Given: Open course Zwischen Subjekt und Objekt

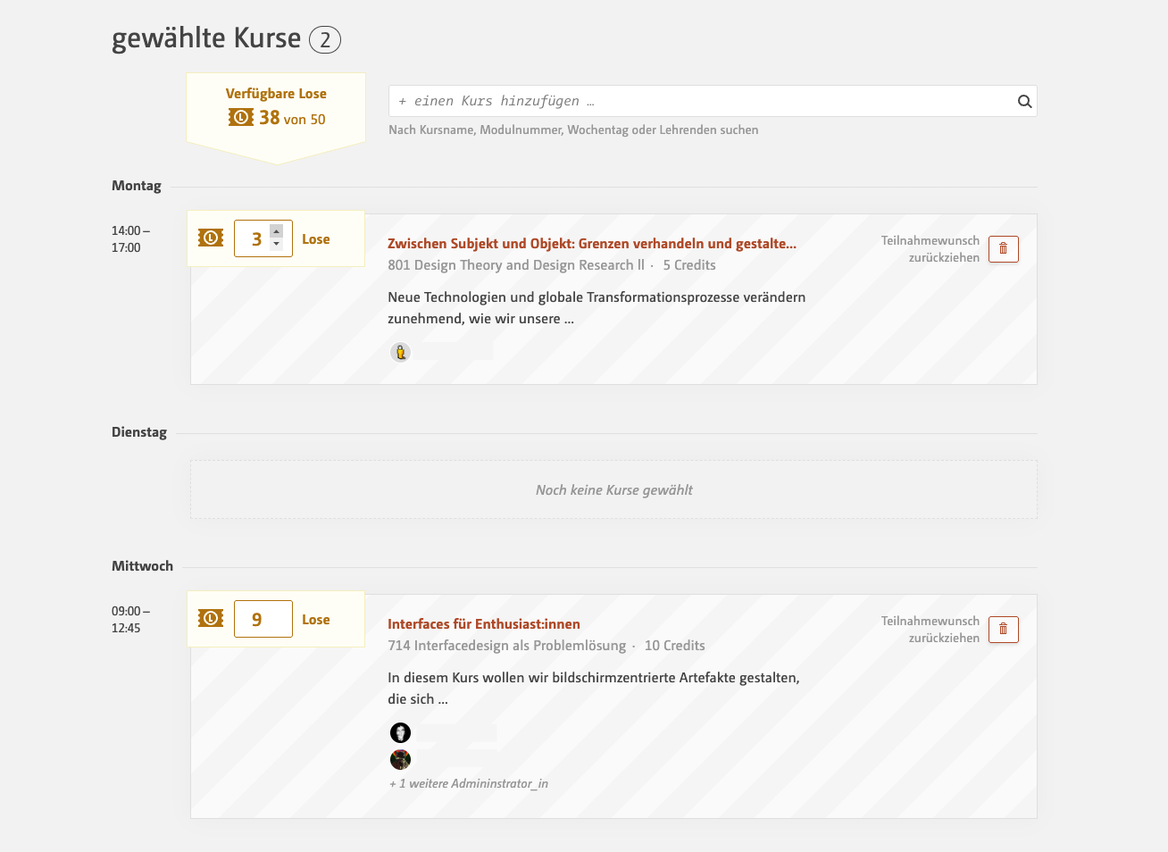Looking at the screenshot, I should 592,243.
